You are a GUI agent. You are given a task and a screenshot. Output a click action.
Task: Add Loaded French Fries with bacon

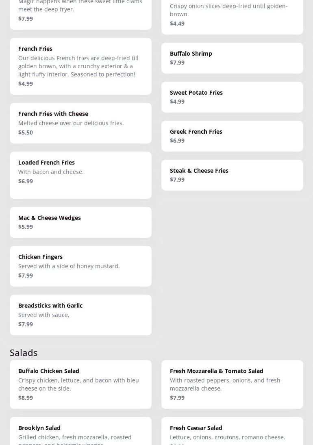[x=80, y=175]
